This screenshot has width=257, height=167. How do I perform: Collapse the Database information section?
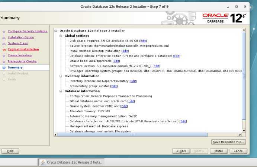[61, 91]
